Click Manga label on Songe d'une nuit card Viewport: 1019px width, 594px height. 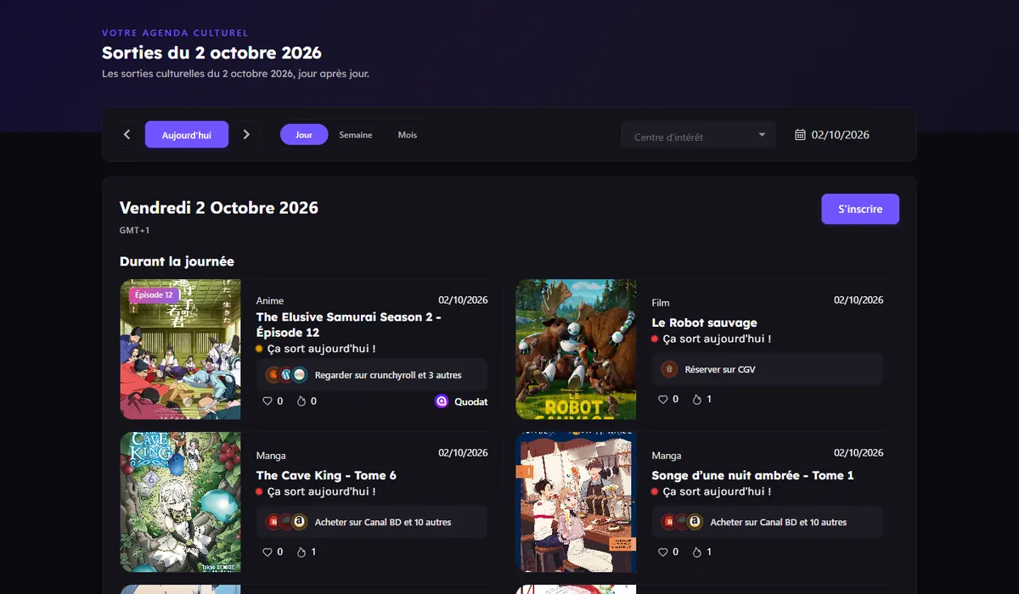[667, 456]
